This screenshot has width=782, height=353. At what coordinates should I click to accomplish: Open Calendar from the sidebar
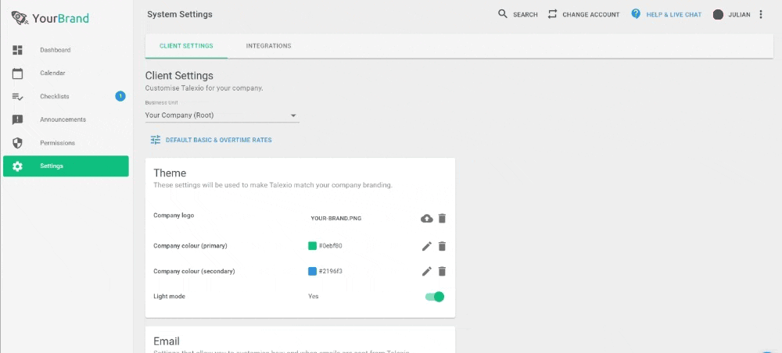[x=66, y=73]
